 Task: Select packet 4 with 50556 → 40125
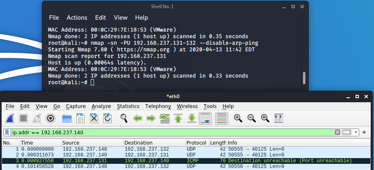coord(186,166)
